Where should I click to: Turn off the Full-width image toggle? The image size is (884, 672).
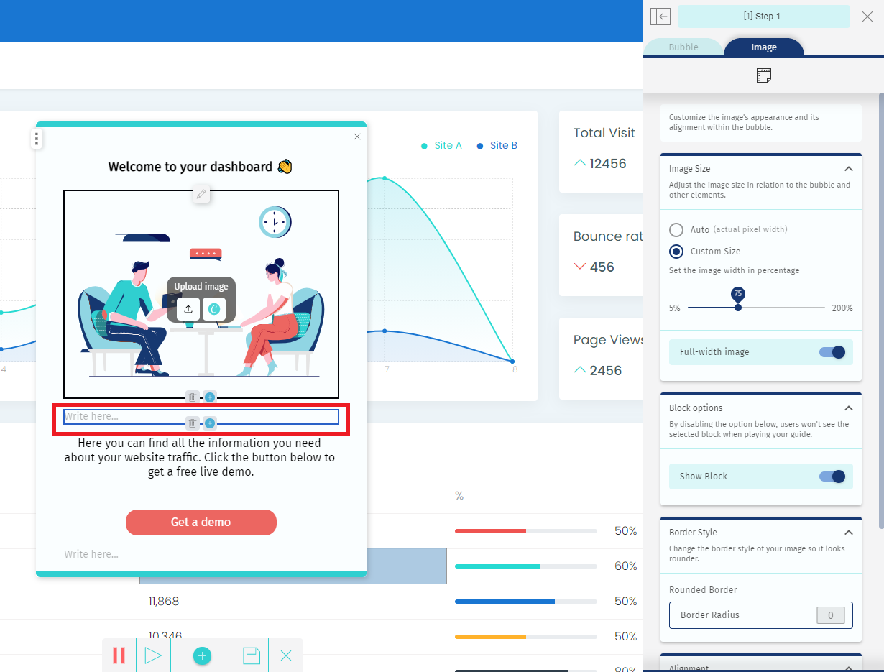(832, 352)
